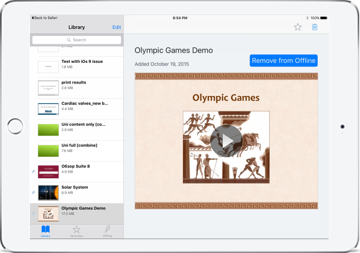Screen dimensions: 360x253
Task: Select 'Solar System' in the library list
Action: [x=76, y=193]
